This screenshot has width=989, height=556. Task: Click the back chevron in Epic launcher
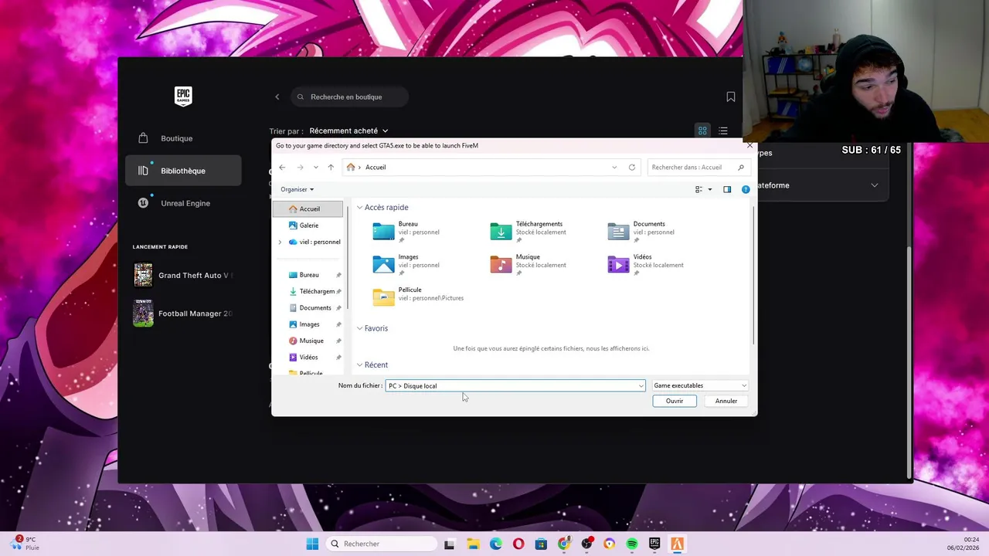(277, 97)
